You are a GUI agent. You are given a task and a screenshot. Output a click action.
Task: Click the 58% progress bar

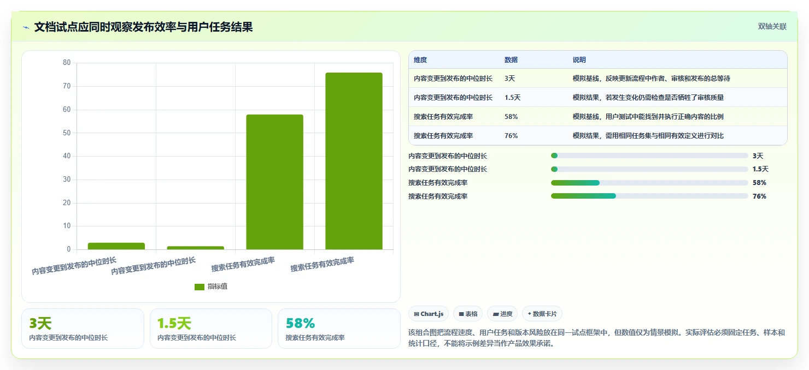(x=649, y=183)
